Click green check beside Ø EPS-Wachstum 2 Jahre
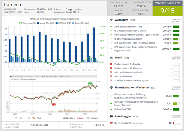This screenshot has width=184, height=131. (111, 39)
